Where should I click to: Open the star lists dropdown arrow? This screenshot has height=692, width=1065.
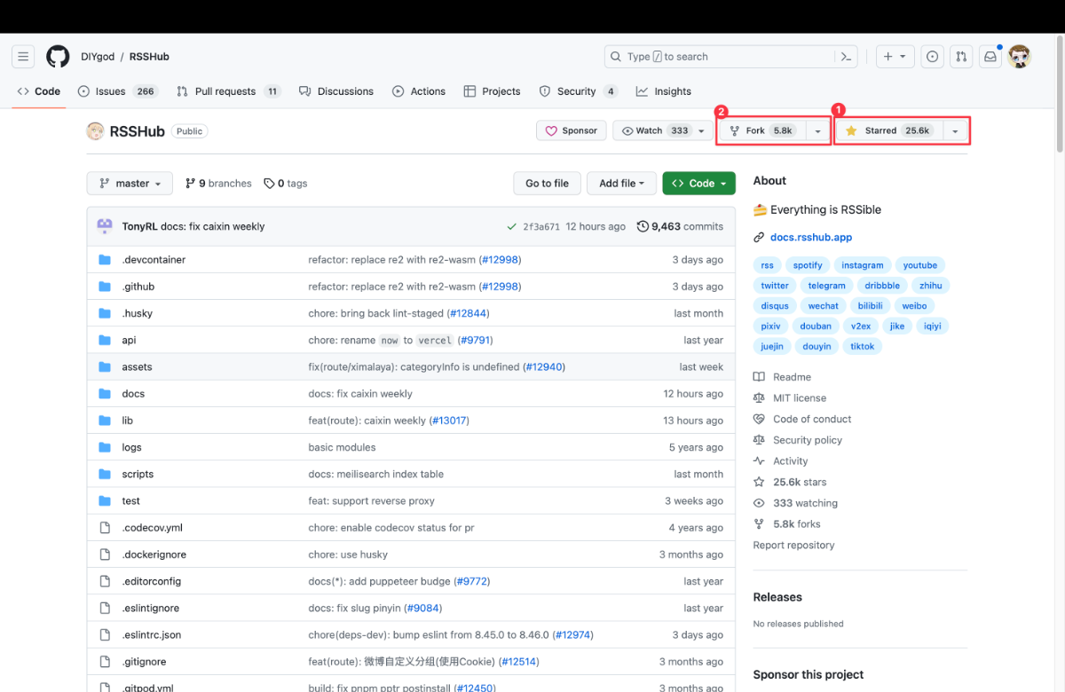click(x=955, y=130)
